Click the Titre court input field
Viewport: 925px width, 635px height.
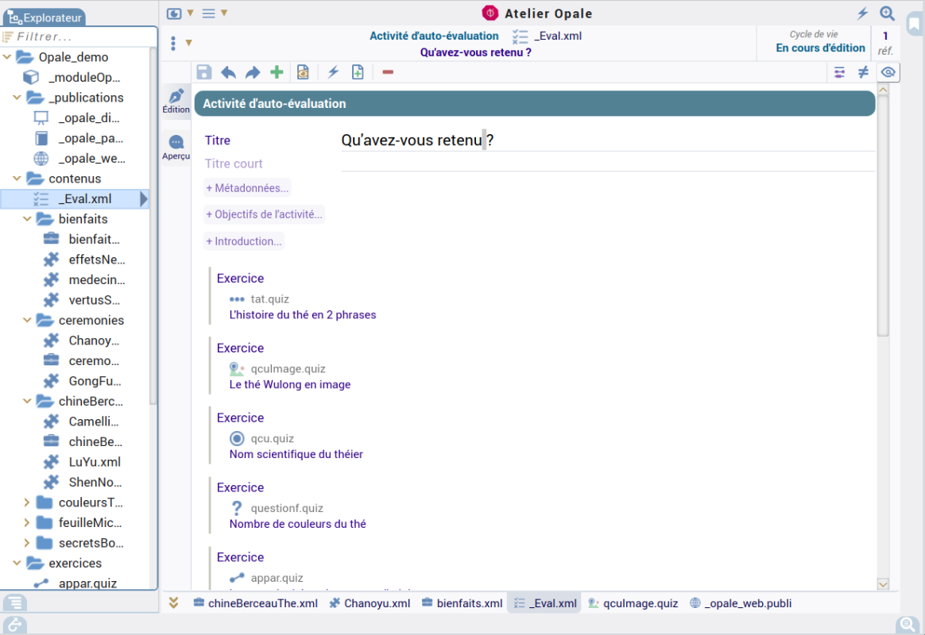pyautogui.click(x=608, y=164)
